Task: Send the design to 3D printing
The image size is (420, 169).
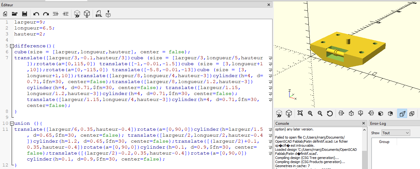Action: click(108, 14)
